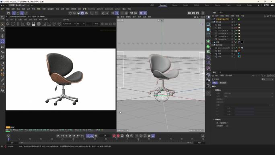Undo the last action with undo arrow
The width and height of the screenshot is (275, 155).
pos(2,5)
